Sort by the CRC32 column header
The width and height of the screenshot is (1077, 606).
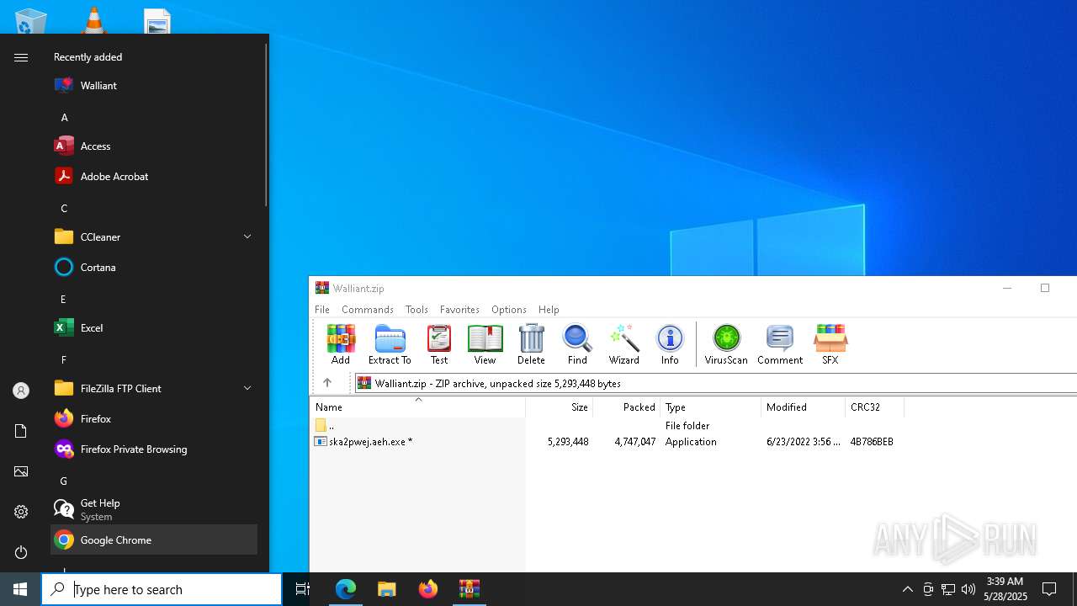pos(875,407)
